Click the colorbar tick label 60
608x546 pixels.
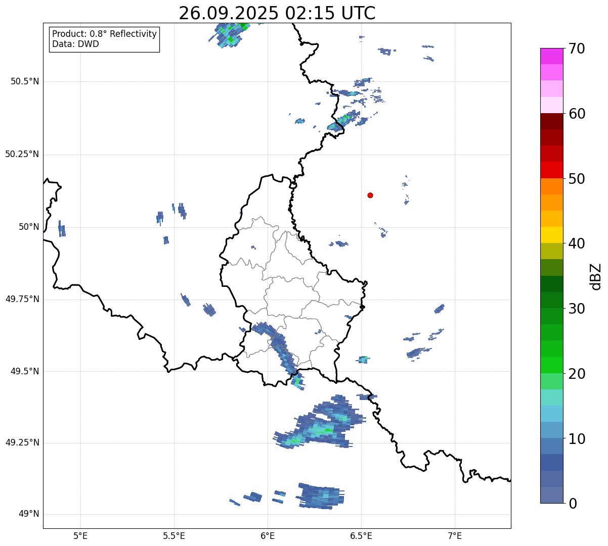[577, 114]
